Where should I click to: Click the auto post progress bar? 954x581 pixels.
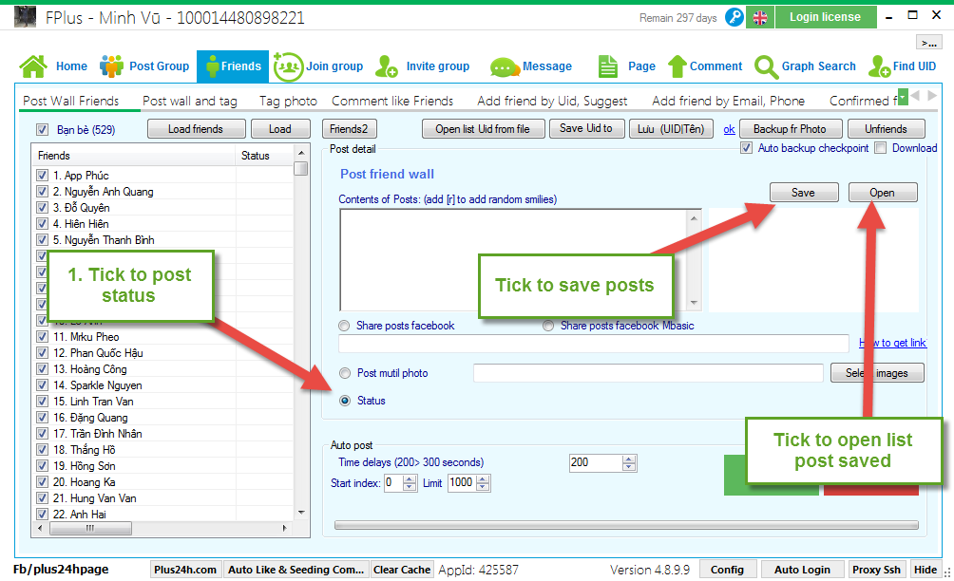coord(627,525)
